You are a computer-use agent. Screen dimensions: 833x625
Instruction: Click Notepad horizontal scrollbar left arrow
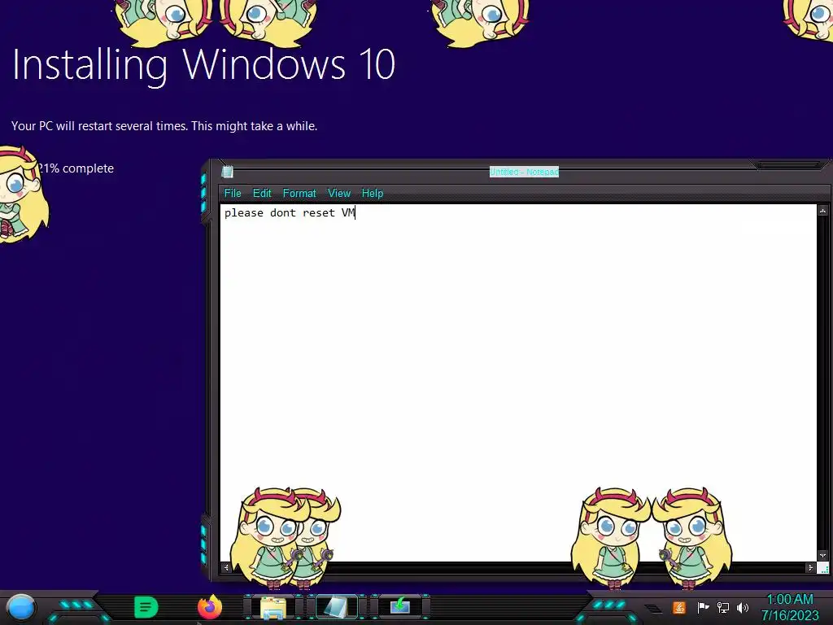pyautogui.click(x=226, y=567)
